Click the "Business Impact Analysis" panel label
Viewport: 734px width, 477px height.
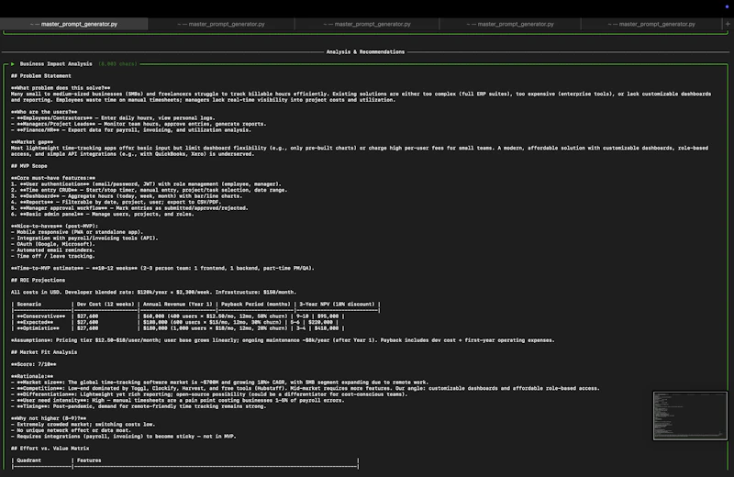pos(56,64)
